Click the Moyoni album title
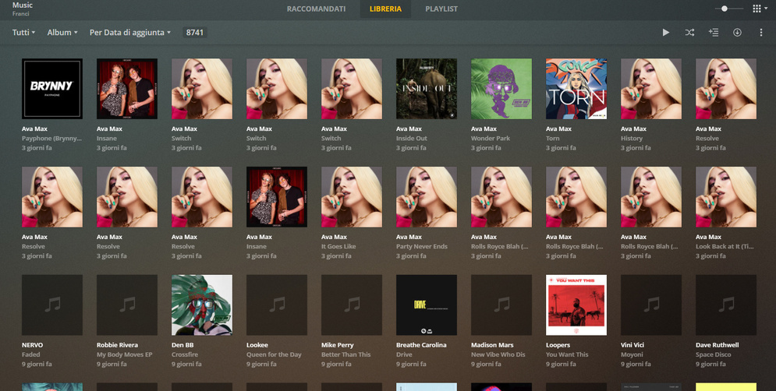Screen dimensions: 776x391 (632, 354)
